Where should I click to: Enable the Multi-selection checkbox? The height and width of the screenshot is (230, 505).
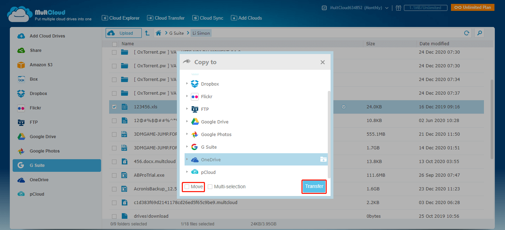tap(210, 187)
